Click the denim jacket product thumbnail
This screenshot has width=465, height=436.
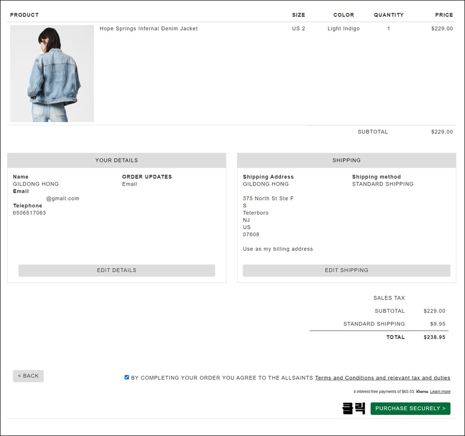click(52, 73)
